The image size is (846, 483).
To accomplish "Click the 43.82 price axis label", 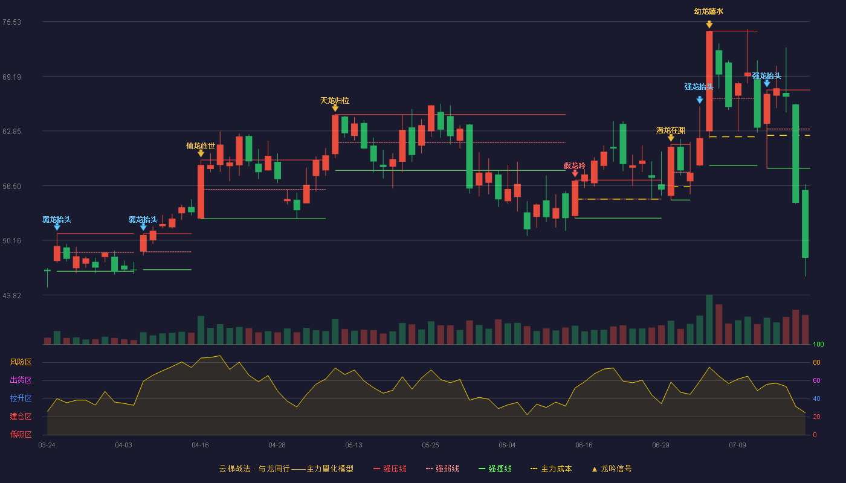I will tap(11, 295).
